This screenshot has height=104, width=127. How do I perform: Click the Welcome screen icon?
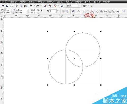62,6
